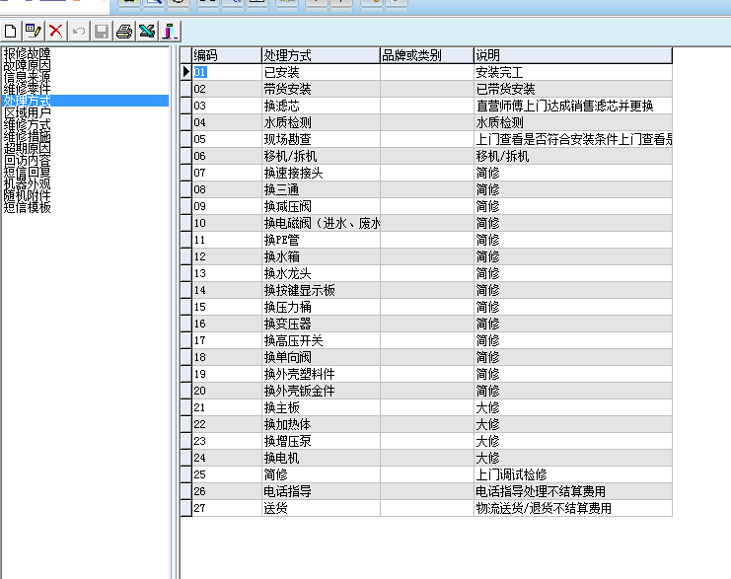The width and height of the screenshot is (731, 579).
Task: Open 区域用户 category in left list
Action: pyautogui.click(x=27, y=112)
